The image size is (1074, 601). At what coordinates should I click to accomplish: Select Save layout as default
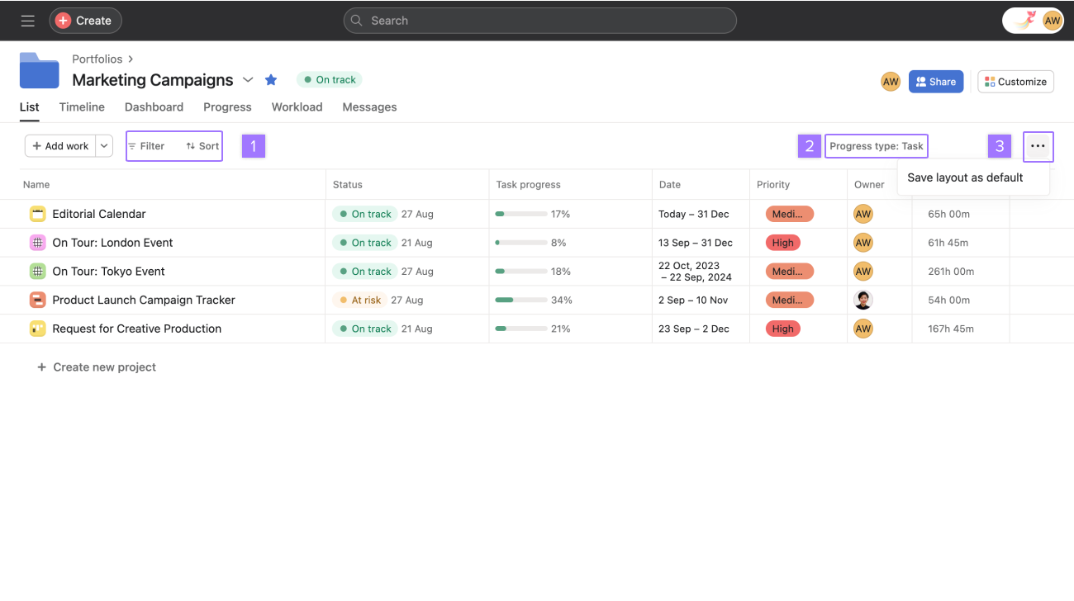pyautogui.click(x=965, y=177)
